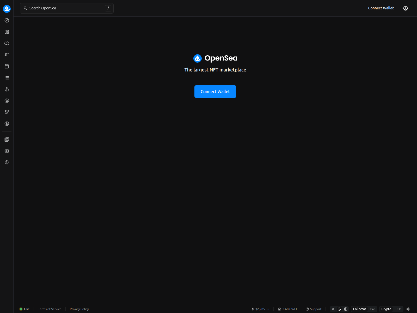The image size is (417, 313).
Task: Click Connect Wallet in the top header
Action: click(381, 8)
